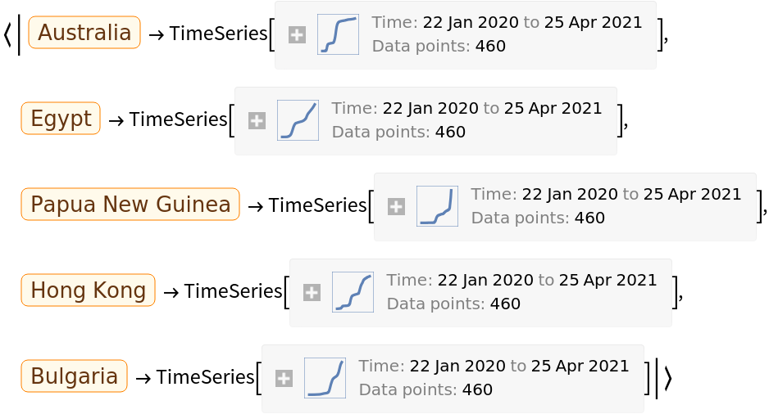The height and width of the screenshot is (414, 769).
Task: Select the Egypt entity label
Action: pyautogui.click(x=61, y=119)
